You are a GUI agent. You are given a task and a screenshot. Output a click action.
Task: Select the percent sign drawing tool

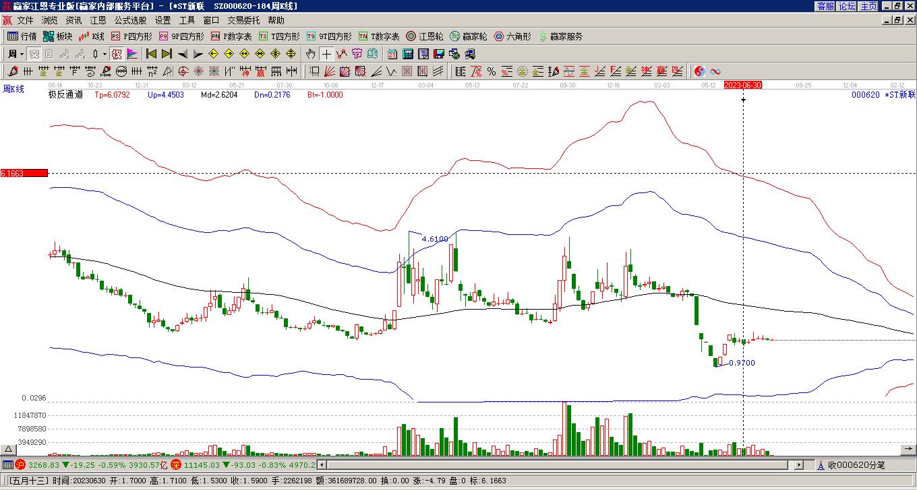click(492, 71)
